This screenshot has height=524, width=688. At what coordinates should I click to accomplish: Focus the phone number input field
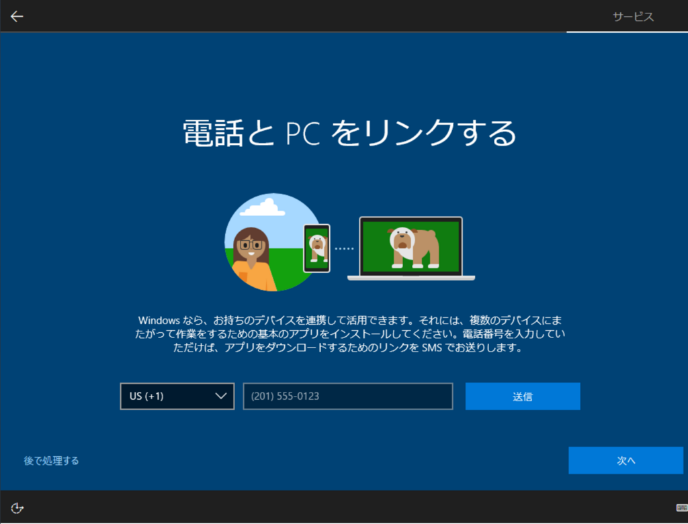pos(348,396)
